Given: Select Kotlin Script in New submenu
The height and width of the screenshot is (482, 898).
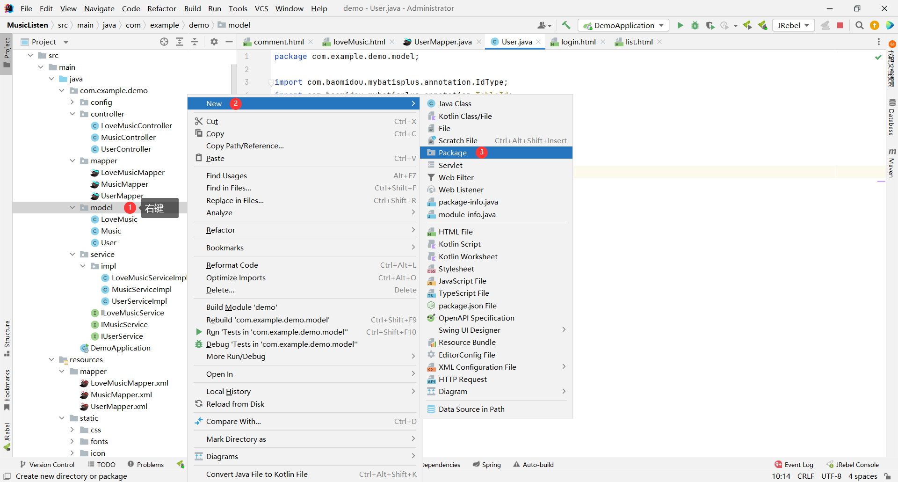Looking at the screenshot, I should pos(496,244).
